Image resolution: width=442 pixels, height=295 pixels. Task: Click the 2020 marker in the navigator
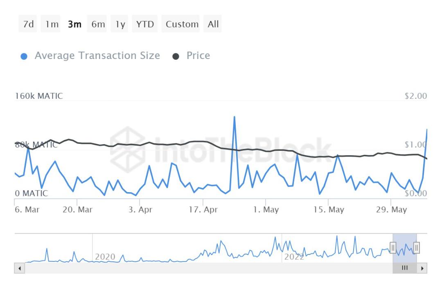coord(105,257)
